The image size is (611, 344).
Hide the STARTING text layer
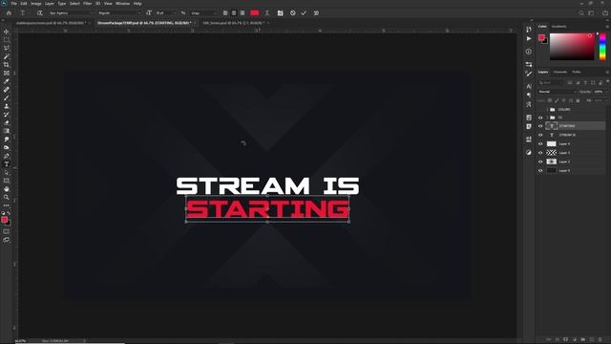[540, 126]
